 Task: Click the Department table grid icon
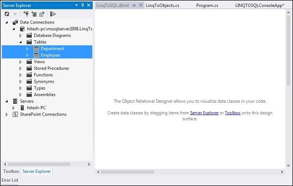pyautogui.click(x=36, y=48)
